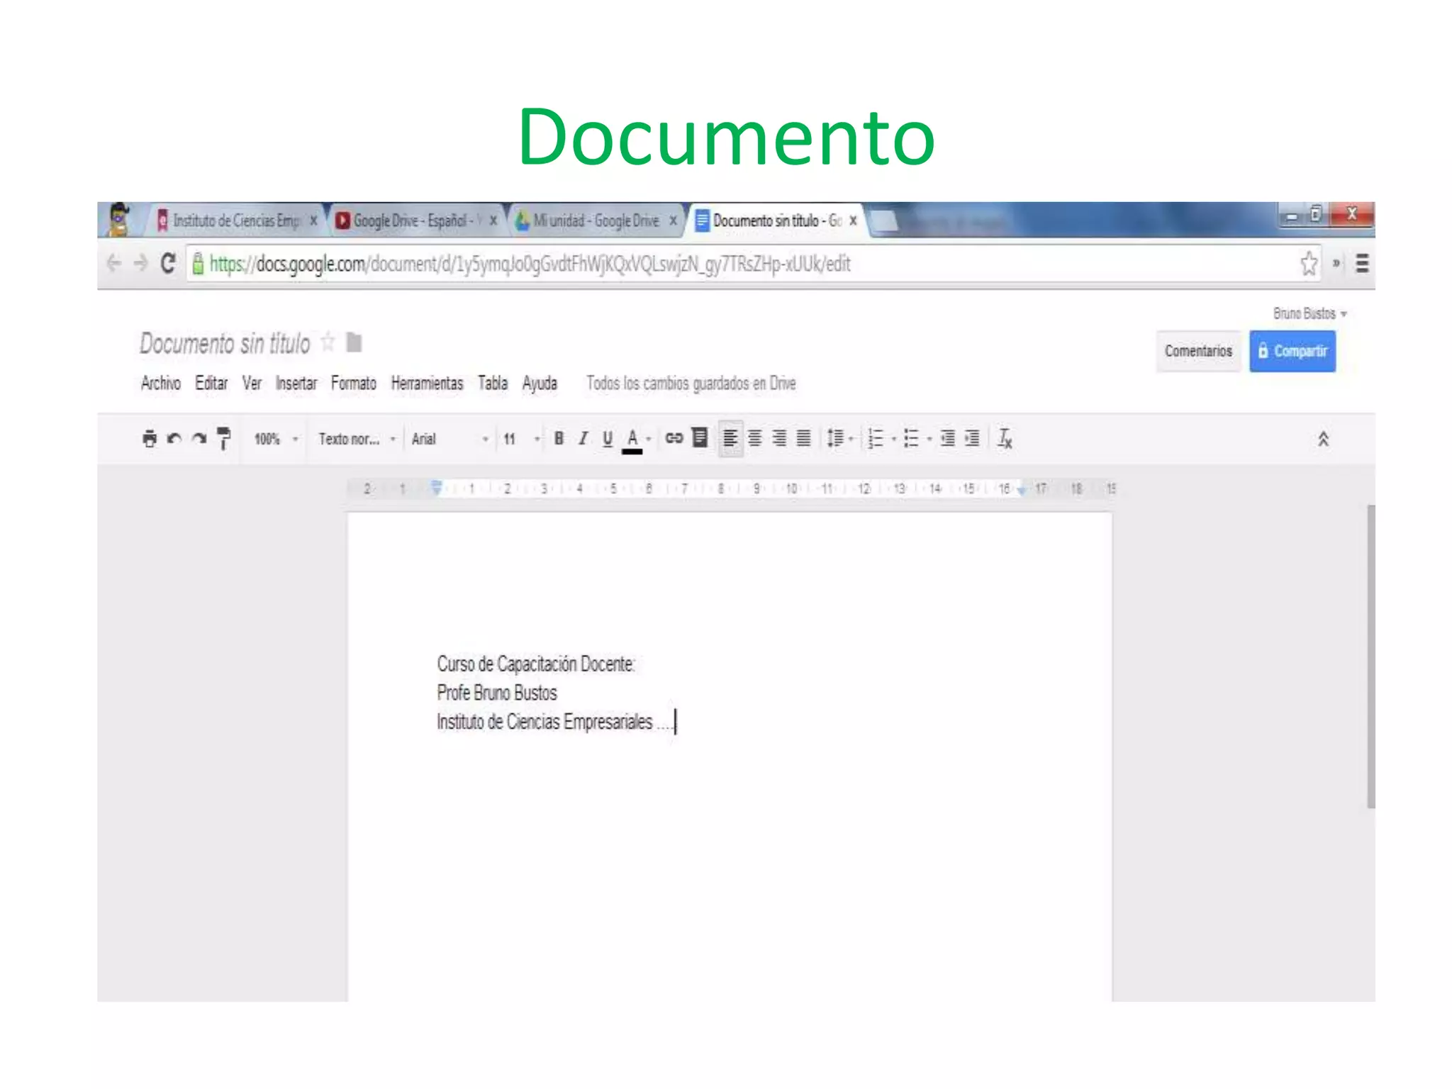1452x1089 pixels.
Task: Star the document
Action: click(328, 342)
